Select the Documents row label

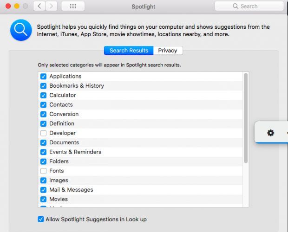[64, 142]
